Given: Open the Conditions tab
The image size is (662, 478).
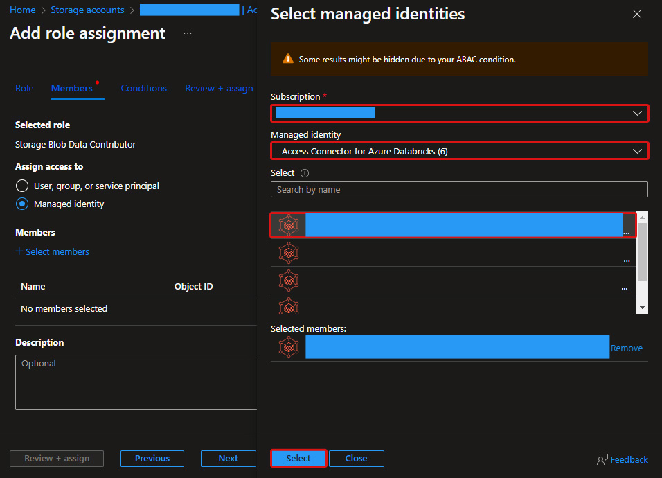Looking at the screenshot, I should click(144, 88).
